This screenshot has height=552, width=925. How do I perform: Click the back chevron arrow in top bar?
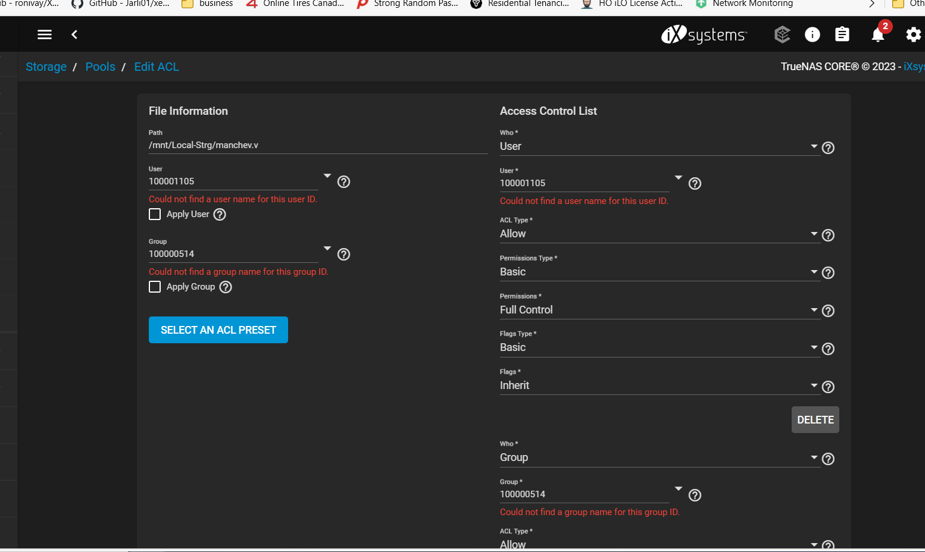click(x=74, y=34)
